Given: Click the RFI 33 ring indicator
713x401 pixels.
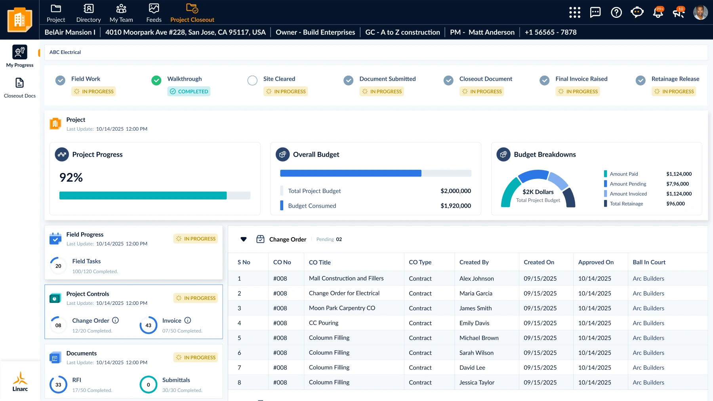Looking at the screenshot, I should [58, 384].
